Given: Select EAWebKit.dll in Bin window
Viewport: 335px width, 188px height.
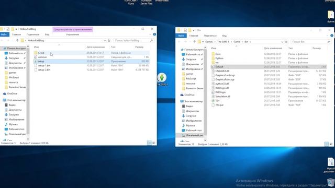Looking at the screenshot, I should pos(269,71).
